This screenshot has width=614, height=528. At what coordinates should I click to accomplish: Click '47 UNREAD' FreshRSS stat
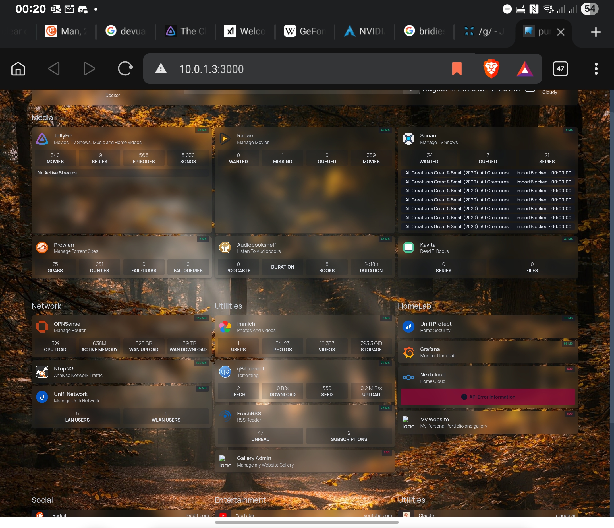tap(260, 436)
